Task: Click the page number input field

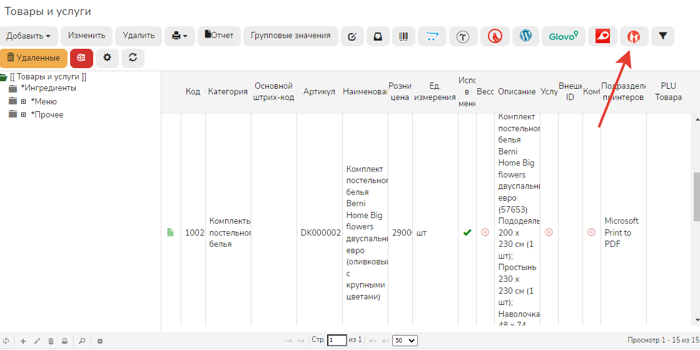Action: pos(337,341)
